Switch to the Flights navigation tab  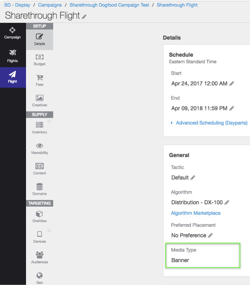point(12,56)
